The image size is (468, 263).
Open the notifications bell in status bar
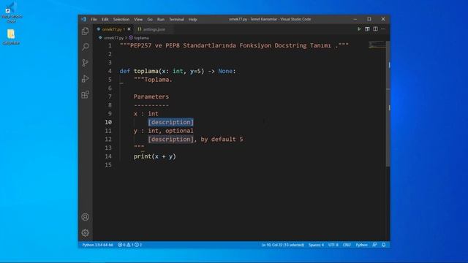coord(384,245)
